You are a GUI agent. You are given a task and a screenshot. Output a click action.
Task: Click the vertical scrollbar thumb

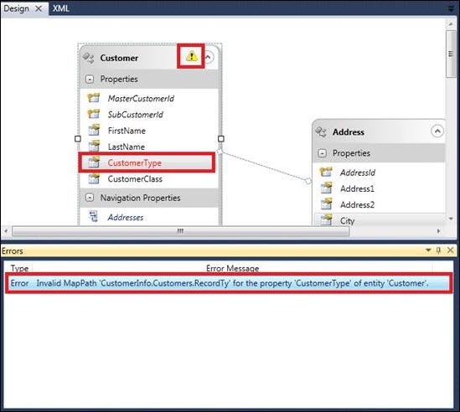[450, 54]
